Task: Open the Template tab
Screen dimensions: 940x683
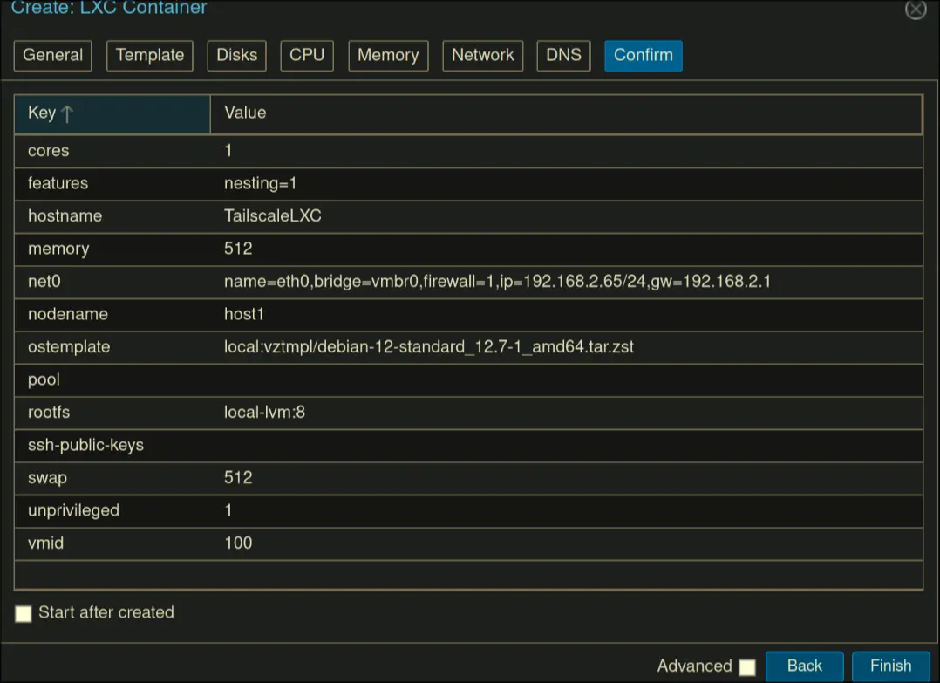Action: (150, 55)
